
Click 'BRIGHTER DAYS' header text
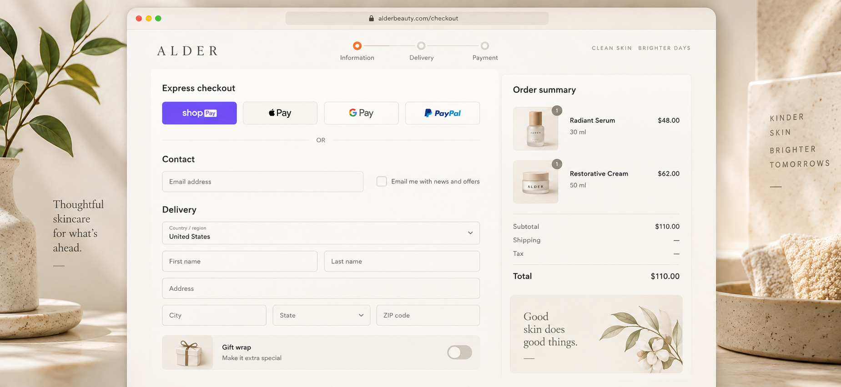pyautogui.click(x=664, y=48)
